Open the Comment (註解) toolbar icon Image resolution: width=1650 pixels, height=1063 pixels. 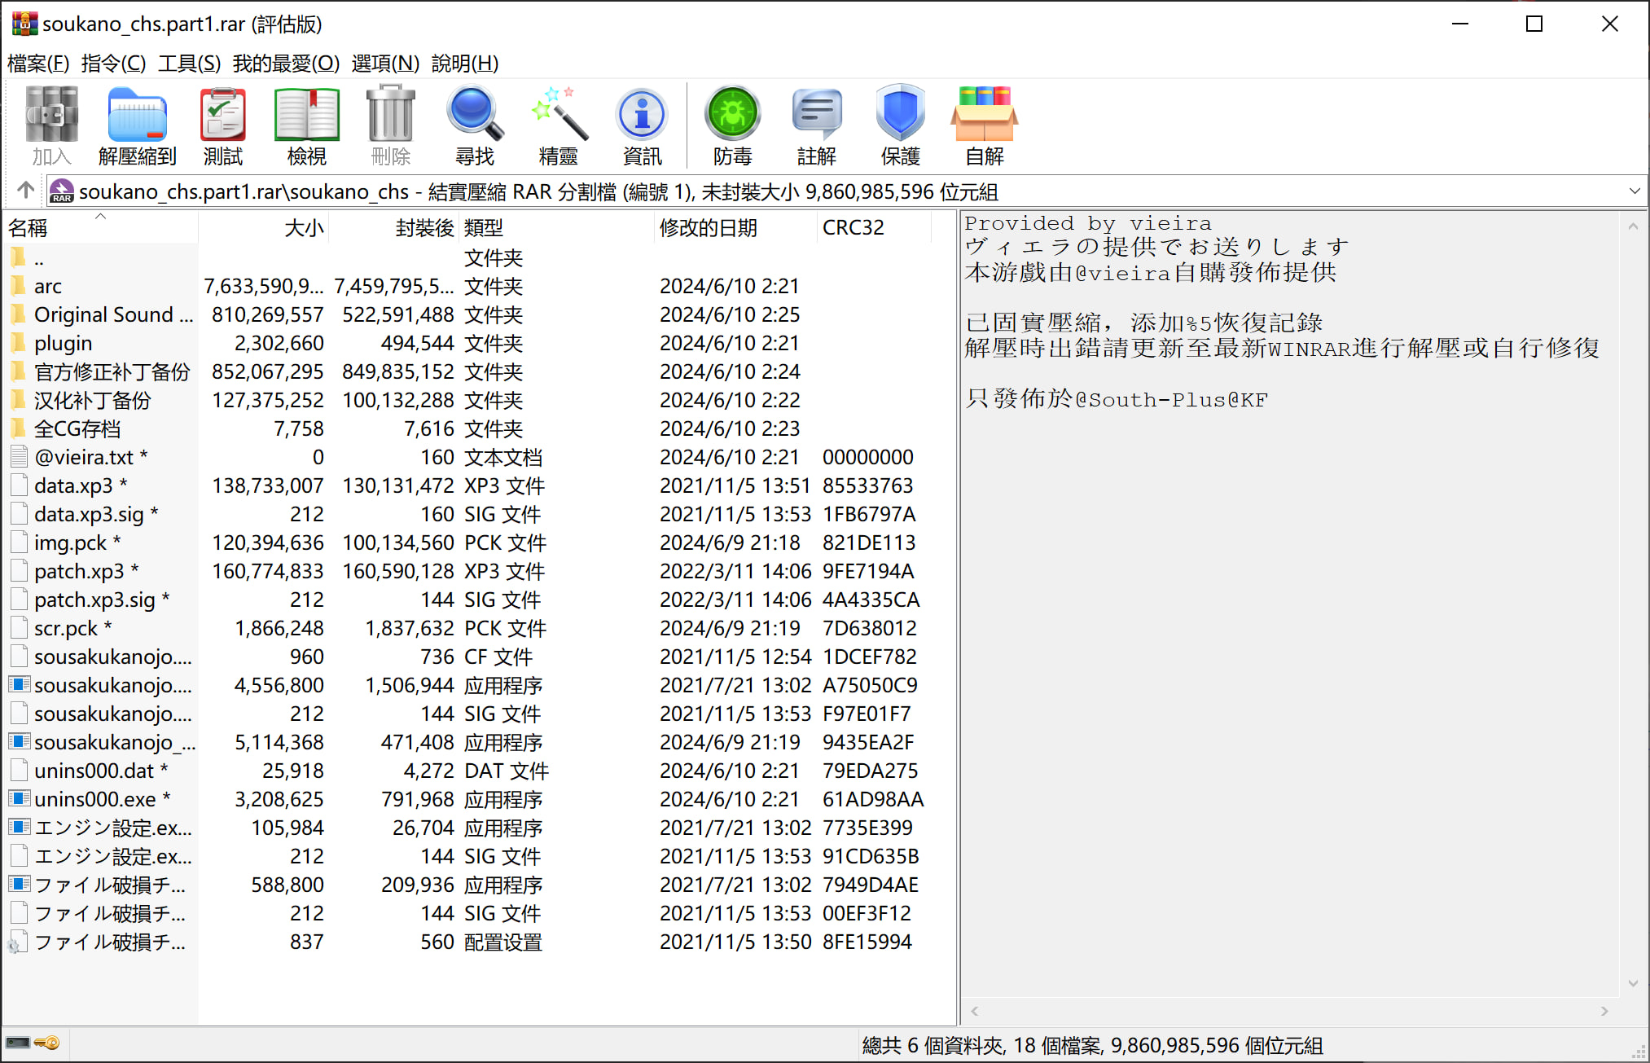tap(816, 125)
